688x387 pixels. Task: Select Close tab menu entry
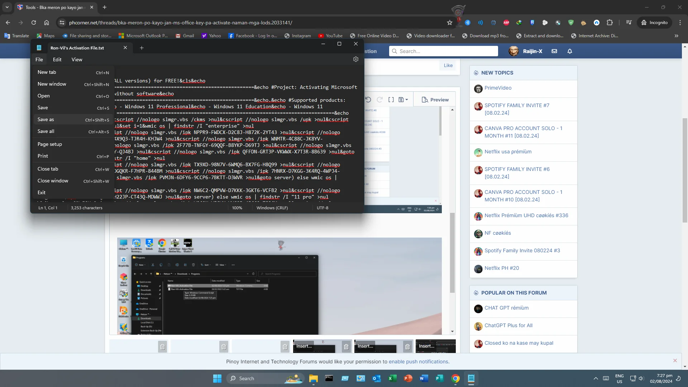[x=73, y=169]
